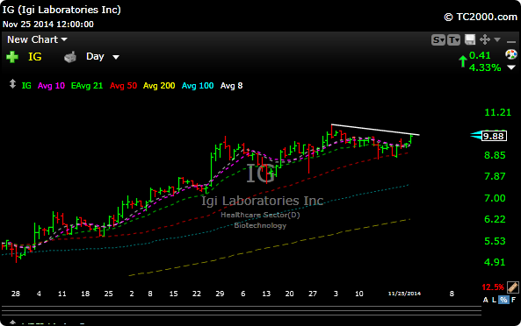Click the Avg 50 red legend label
Screen dimensions: 521x326
click(123, 86)
